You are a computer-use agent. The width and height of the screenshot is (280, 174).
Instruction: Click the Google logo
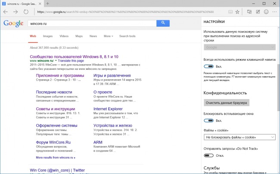click(13, 23)
